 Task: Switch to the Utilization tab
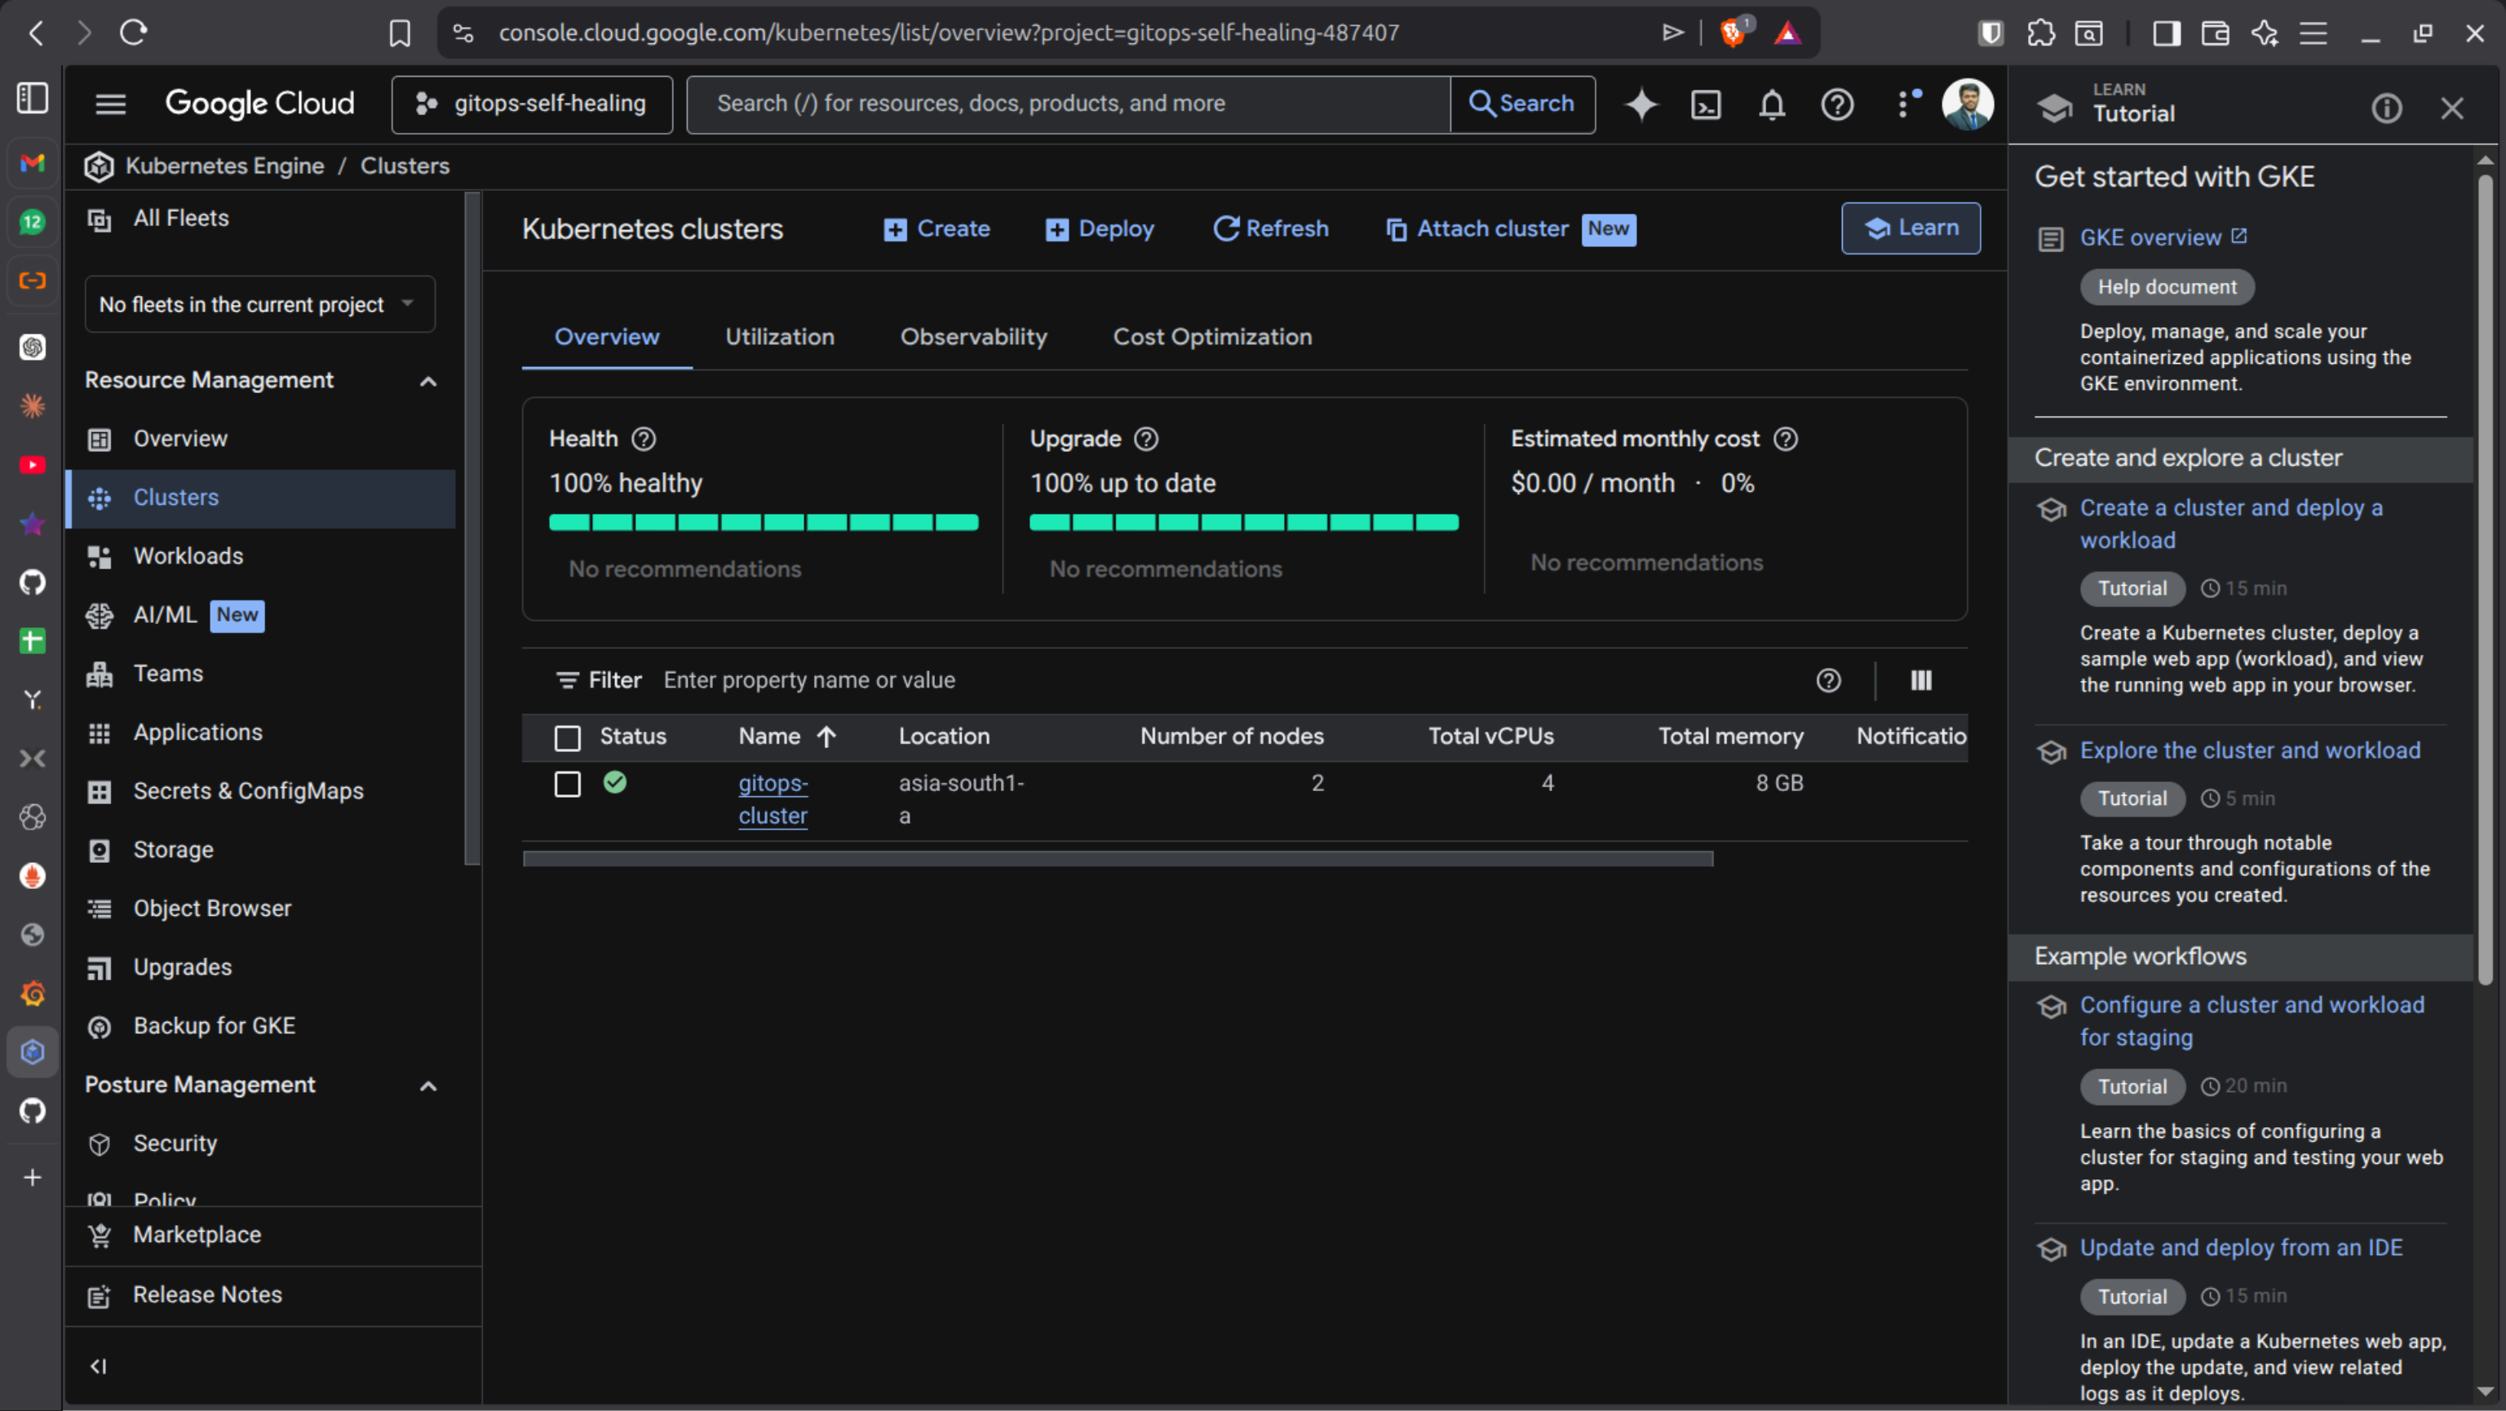coord(779,338)
